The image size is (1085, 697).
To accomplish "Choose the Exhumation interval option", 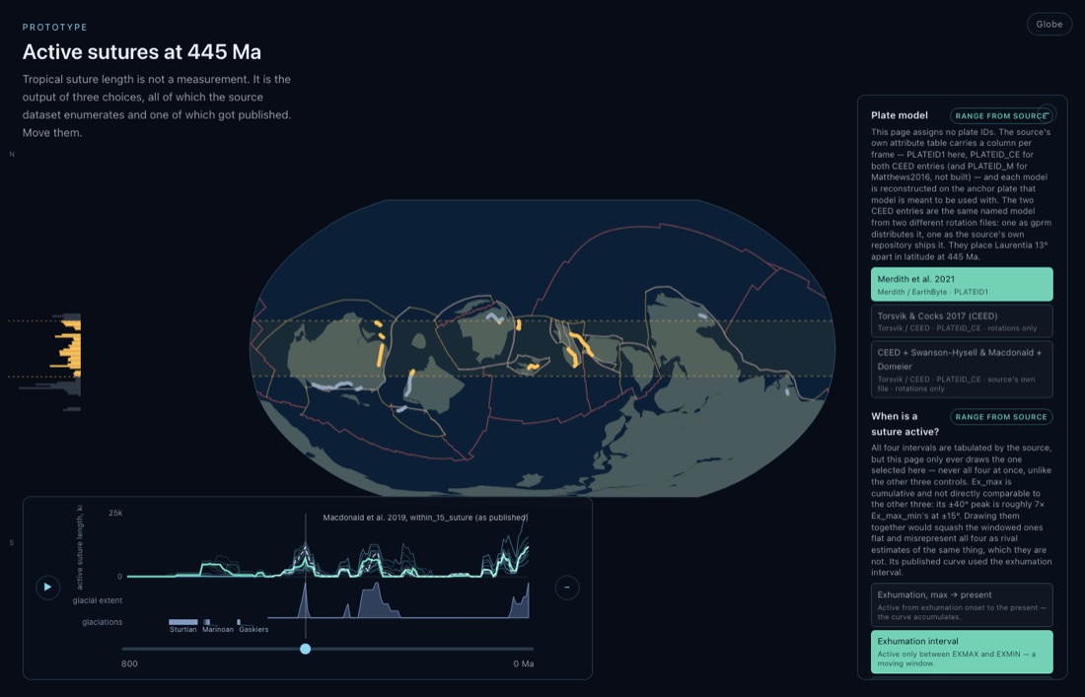I will click(962, 652).
